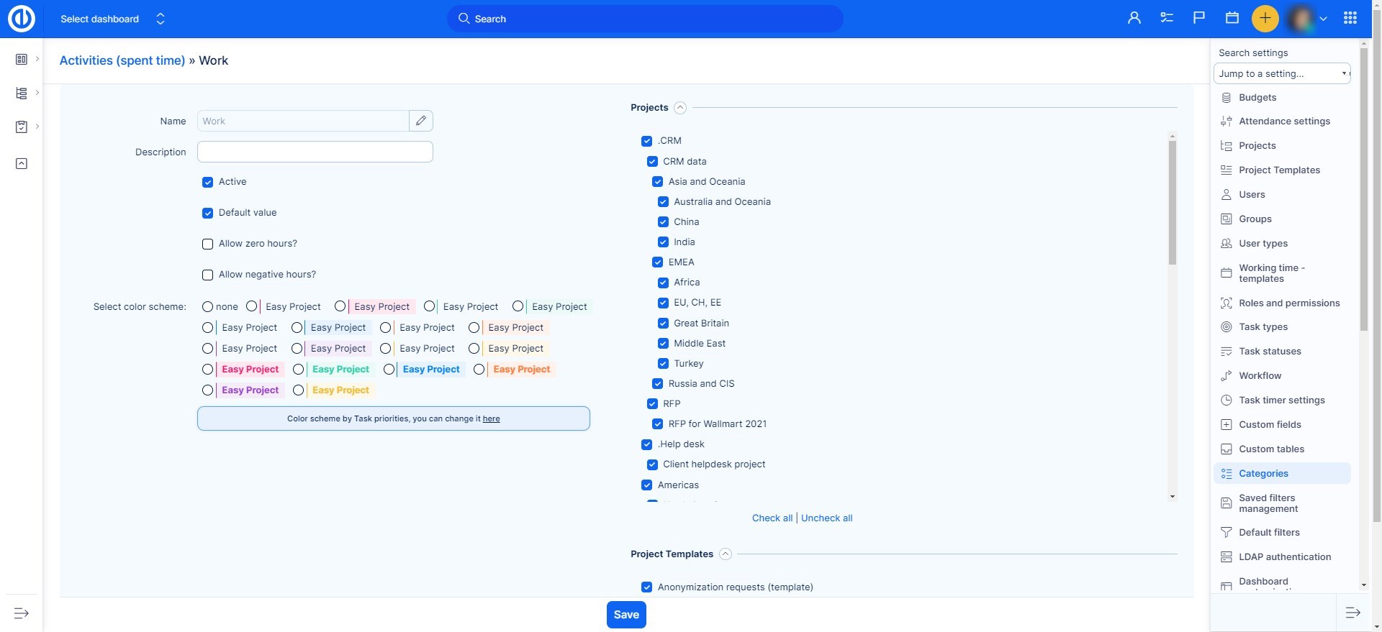Click the Save button
The image size is (1382, 632).
tap(626, 615)
